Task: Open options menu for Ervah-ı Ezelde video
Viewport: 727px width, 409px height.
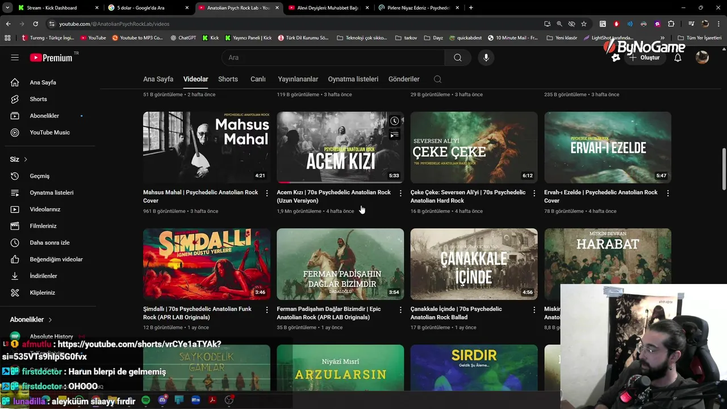Action: (x=668, y=193)
